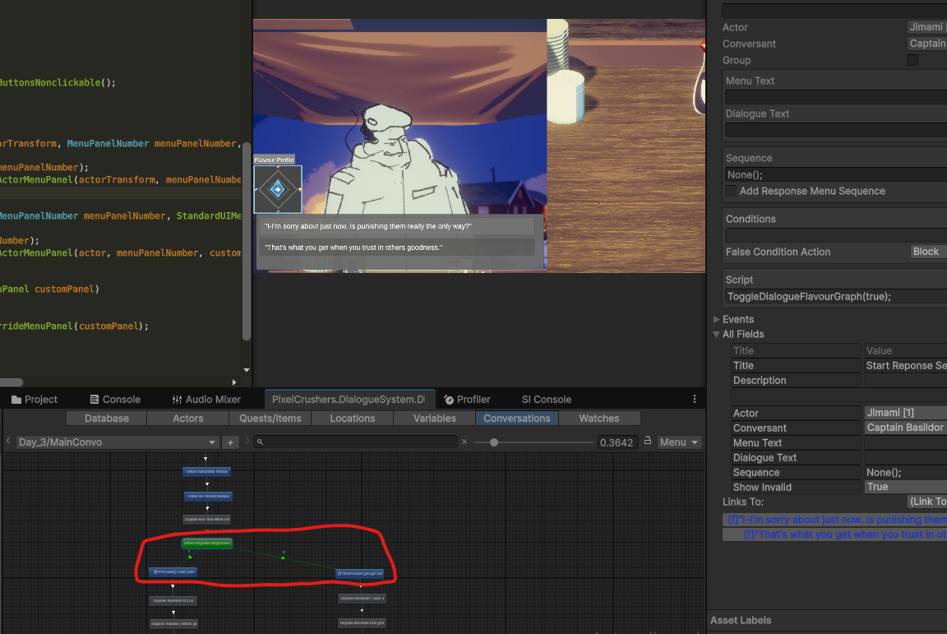Image resolution: width=947 pixels, height=634 pixels.
Task: Select the PixelCrushers.DialogueSystem tab
Action: click(349, 400)
